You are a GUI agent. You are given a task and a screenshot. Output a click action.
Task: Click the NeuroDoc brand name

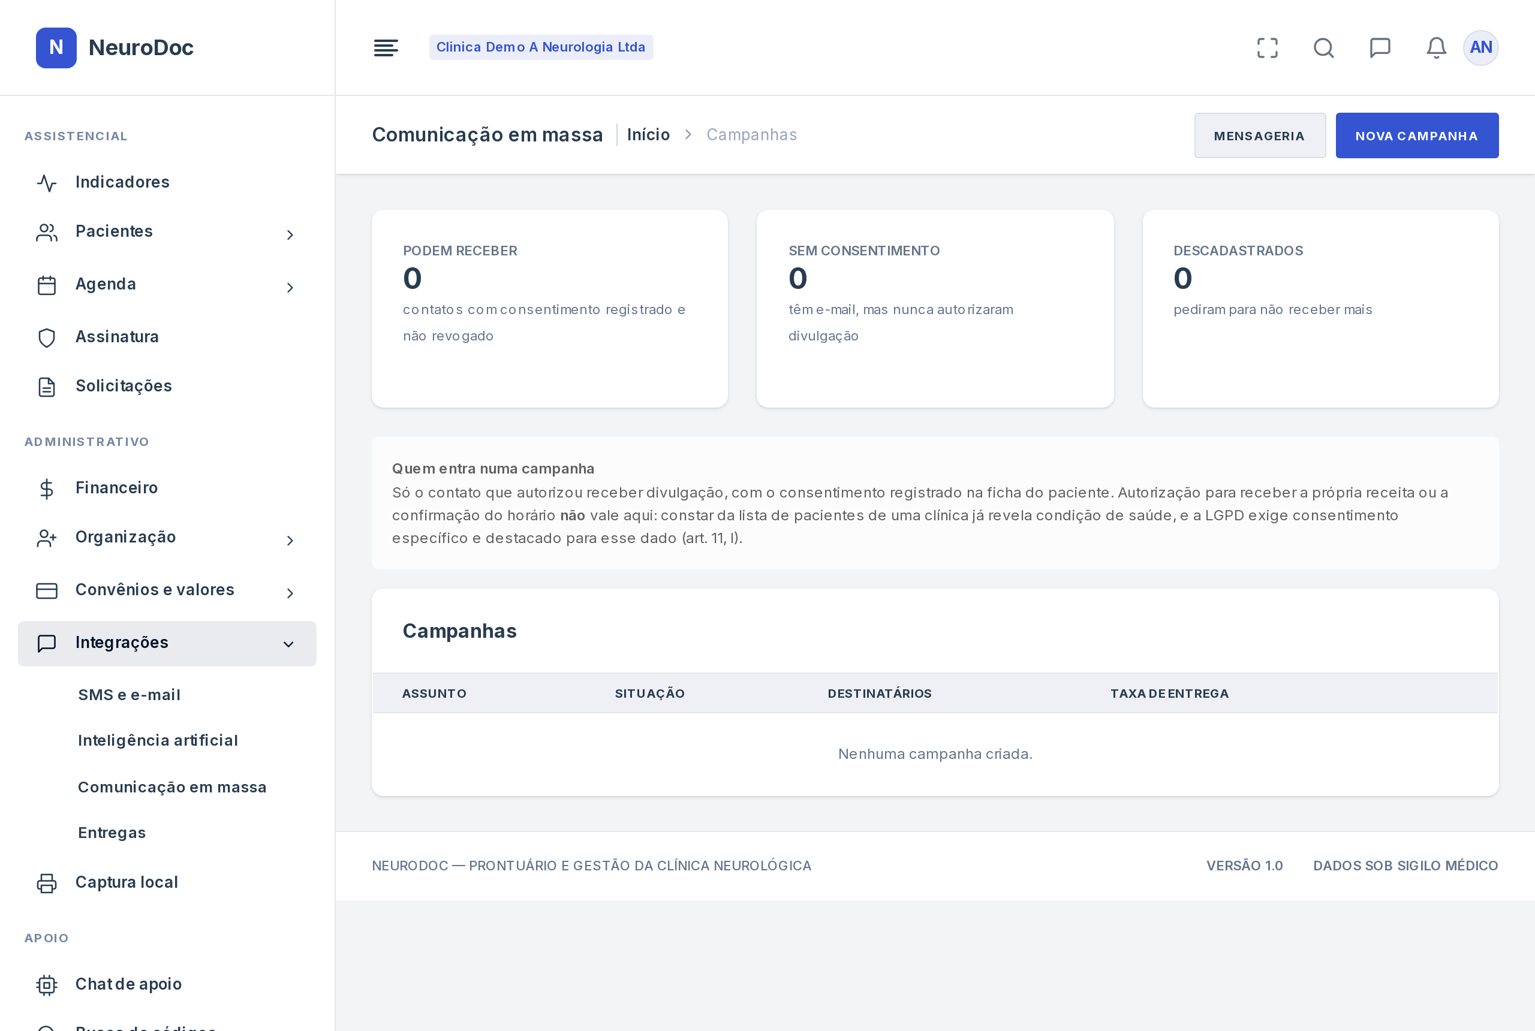[x=141, y=47]
